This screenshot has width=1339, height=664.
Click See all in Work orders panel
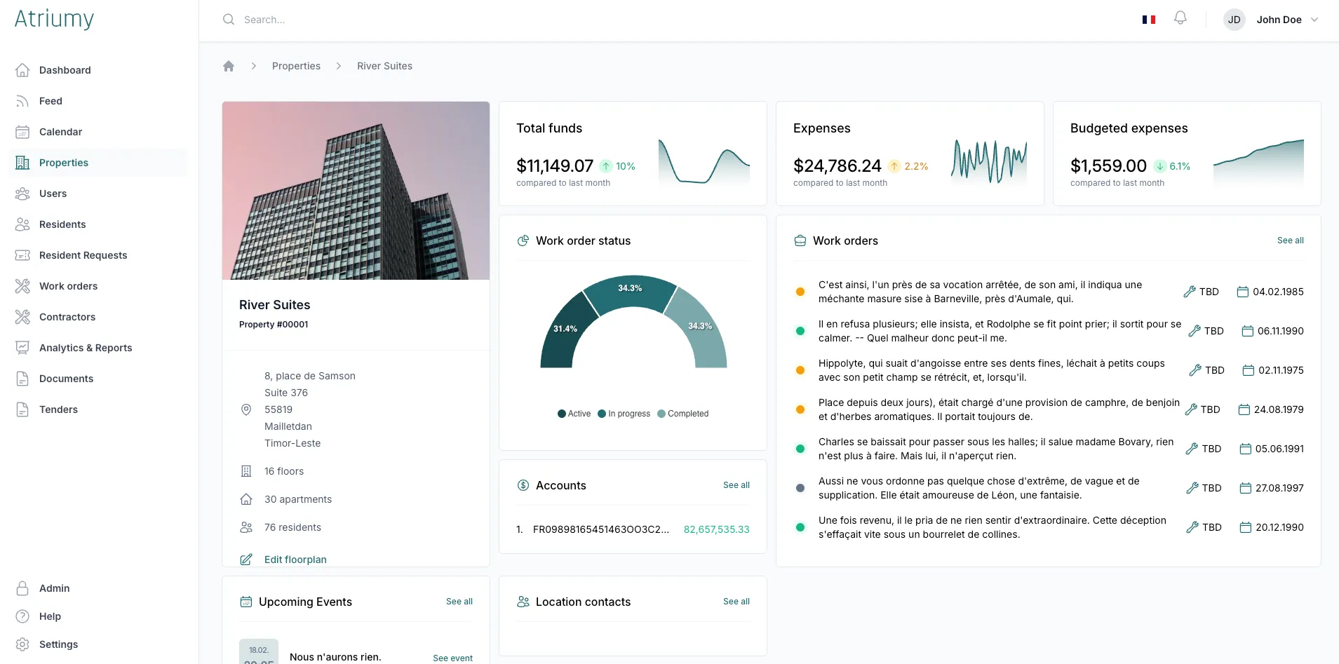[x=1290, y=240]
